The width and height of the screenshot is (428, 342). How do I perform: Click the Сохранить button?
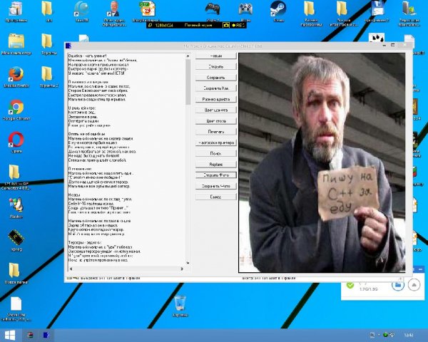[216, 78]
